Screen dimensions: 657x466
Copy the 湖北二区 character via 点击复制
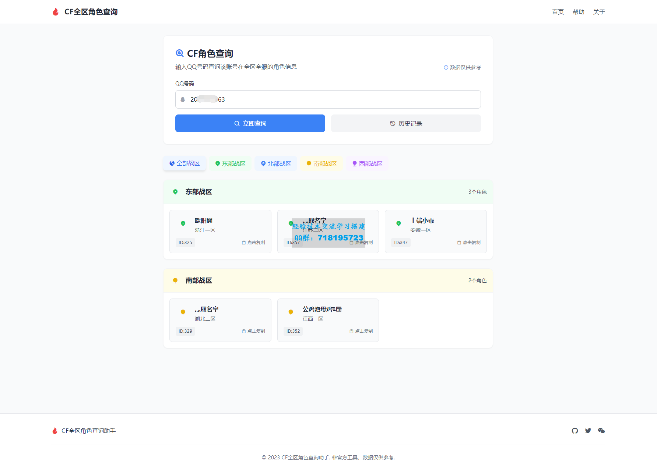253,331
